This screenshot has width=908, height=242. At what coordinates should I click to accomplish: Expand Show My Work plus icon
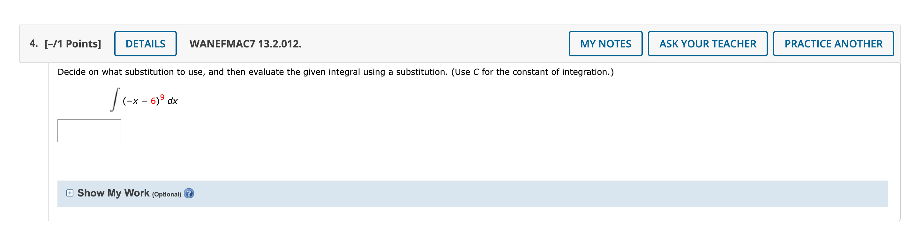tap(70, 193)
